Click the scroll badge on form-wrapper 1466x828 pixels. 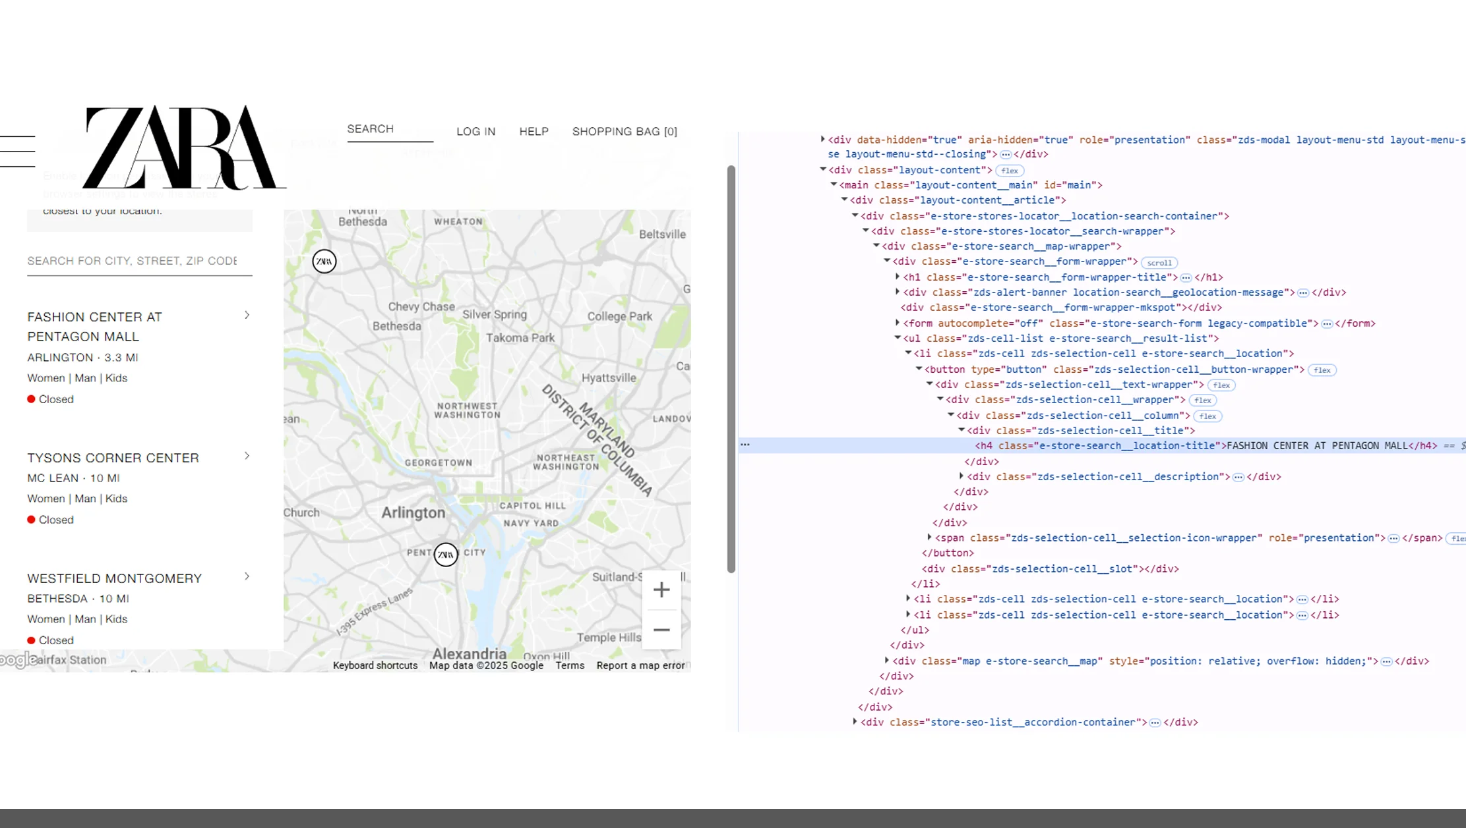click(1159, 263)
